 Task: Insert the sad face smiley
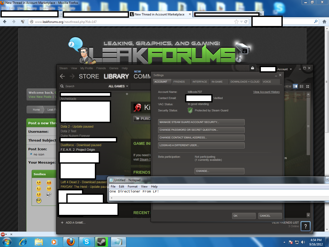(x=49, y=189)
